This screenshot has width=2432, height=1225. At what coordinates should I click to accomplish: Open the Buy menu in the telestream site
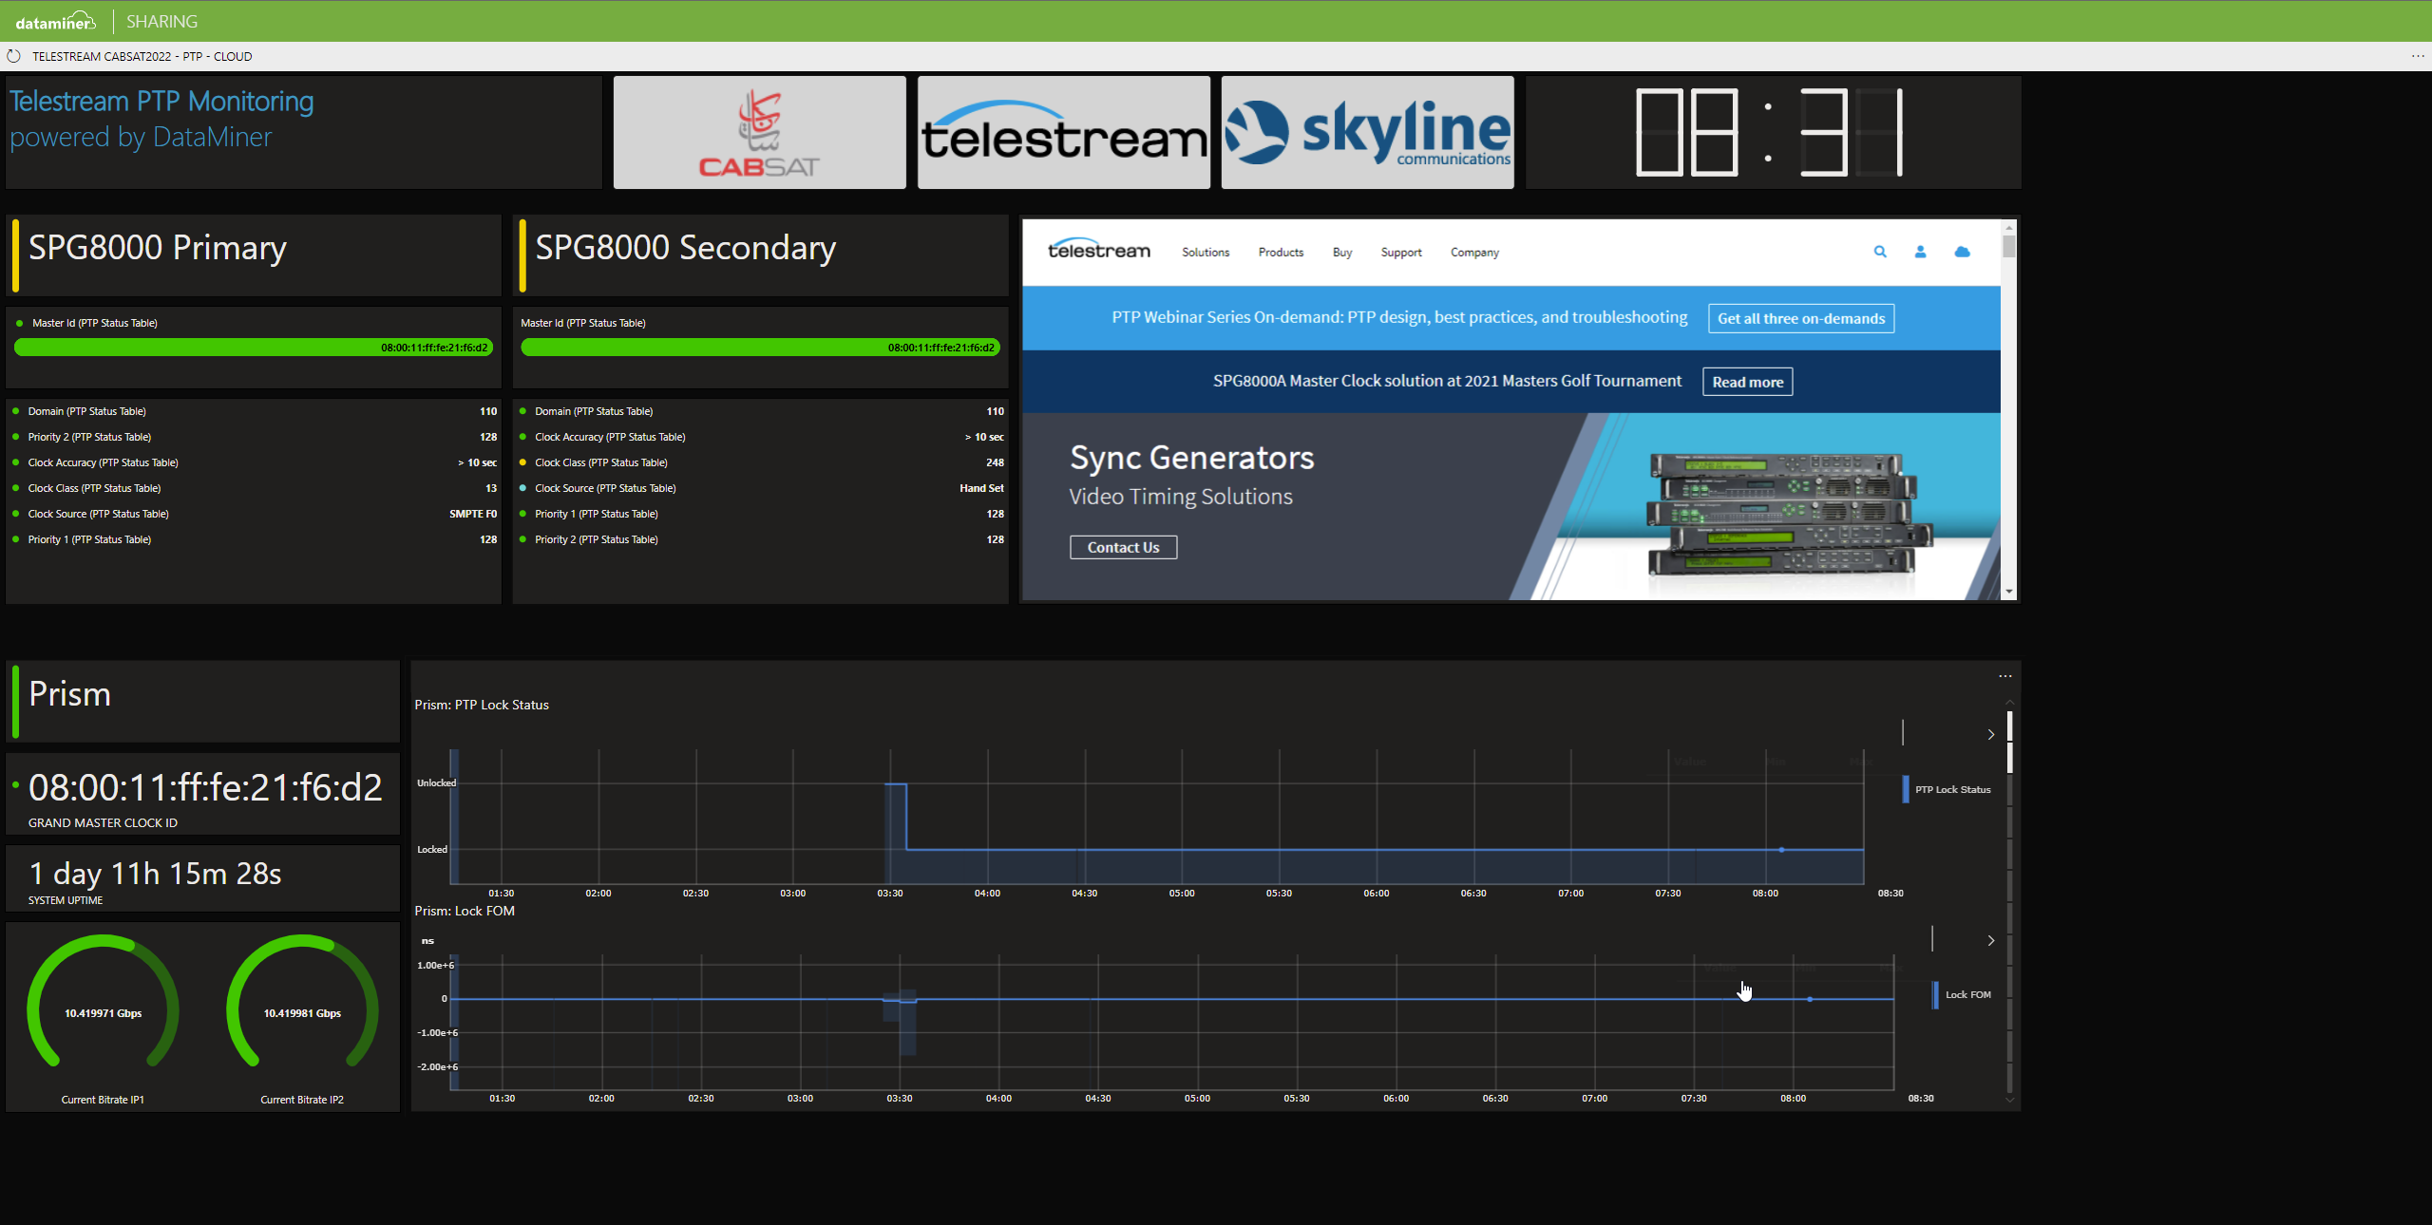1342,253
